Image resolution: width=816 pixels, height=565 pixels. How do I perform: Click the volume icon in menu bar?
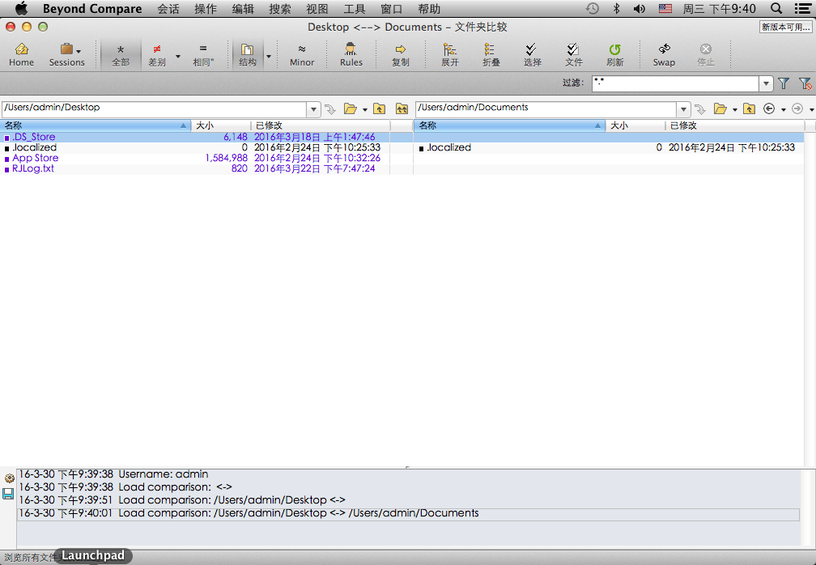(x=639, y=8)
